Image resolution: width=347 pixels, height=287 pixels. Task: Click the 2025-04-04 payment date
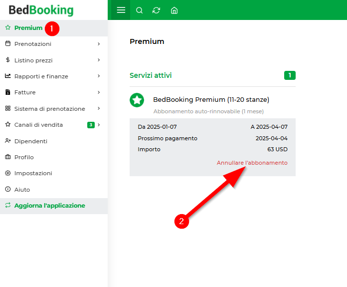[272, 138]
